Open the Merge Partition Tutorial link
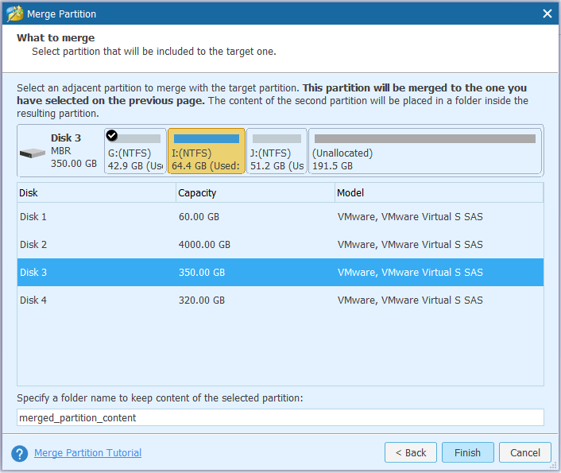 coord(87,453)
